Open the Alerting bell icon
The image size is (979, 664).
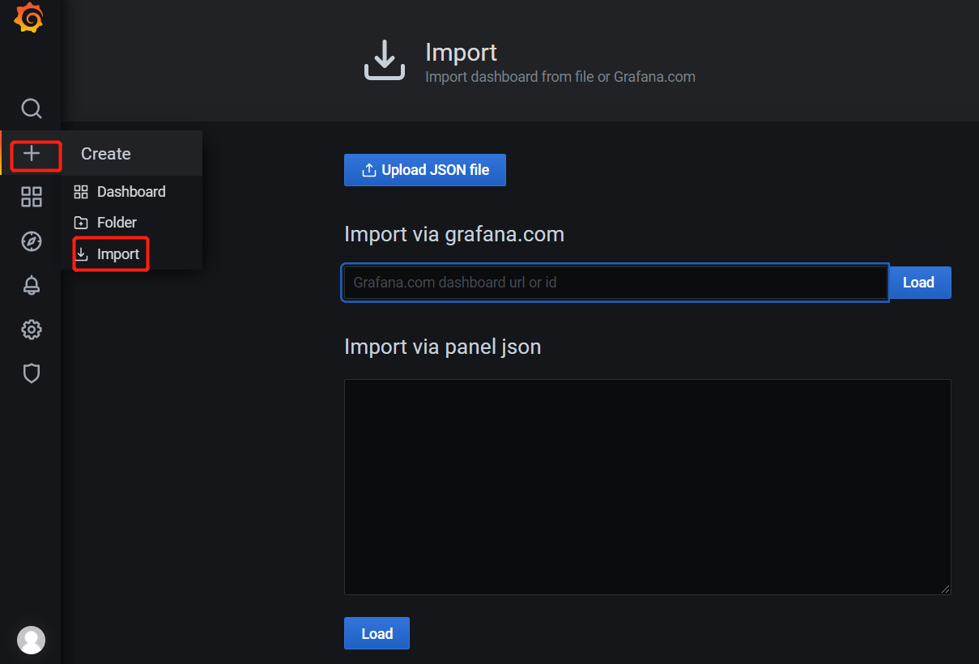pyautogui.click(x=31, y=285)
